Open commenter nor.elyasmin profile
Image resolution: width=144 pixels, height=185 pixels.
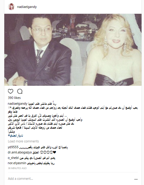pyautogui.click(x=17, y=163)
